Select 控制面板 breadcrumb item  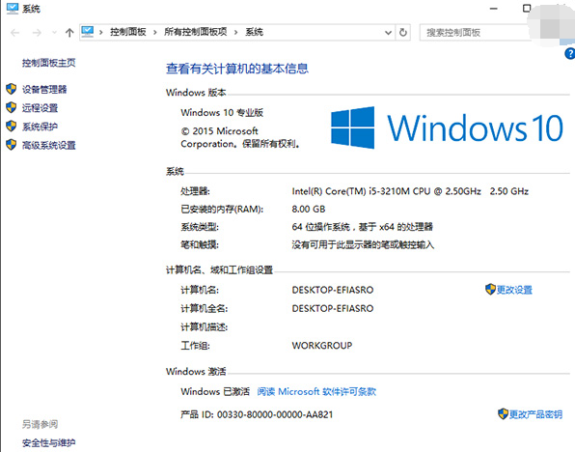point(128,32)
